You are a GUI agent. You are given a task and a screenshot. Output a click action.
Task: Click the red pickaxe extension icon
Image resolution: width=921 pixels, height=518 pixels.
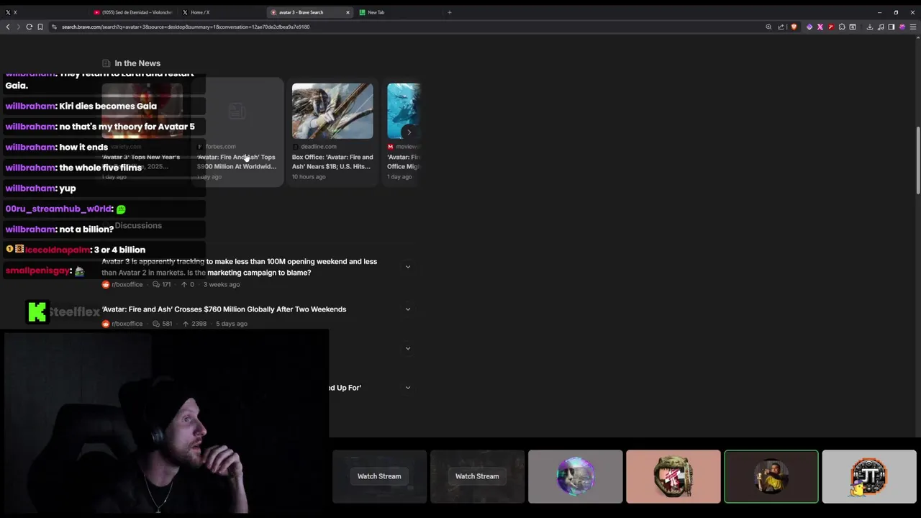[x=831, y=27]
